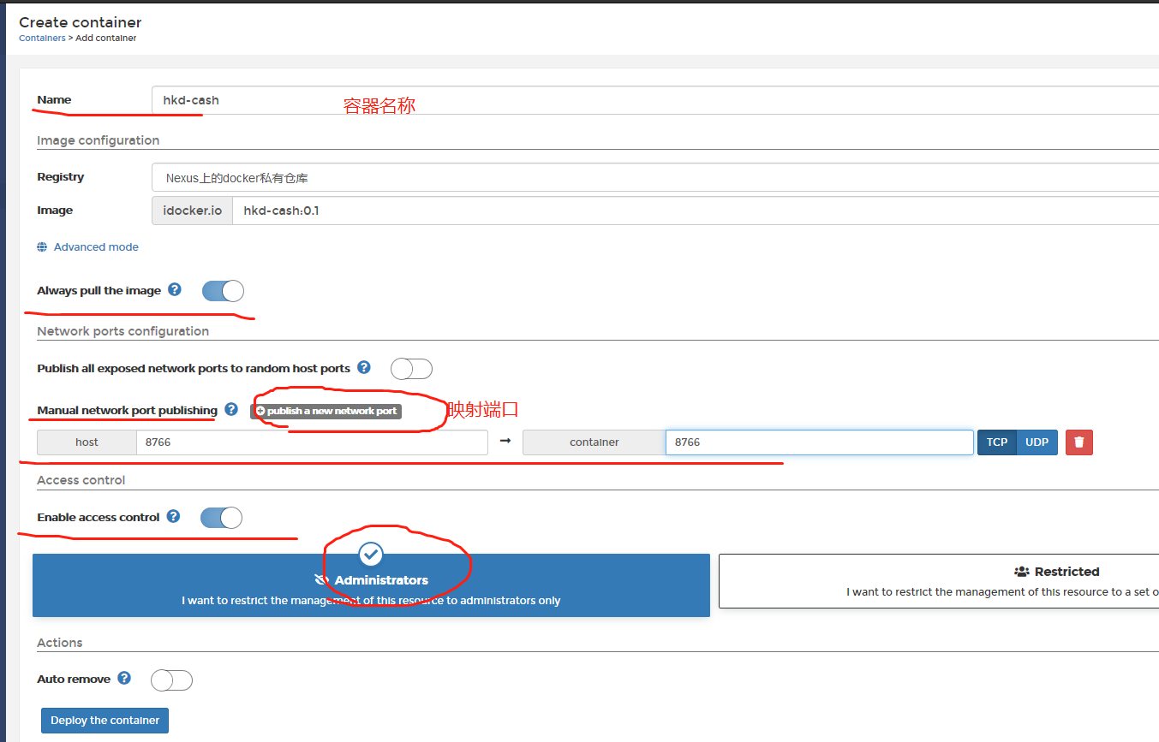The height and width of the screenshot is (742, 1159).
Task: Click the idocker.io registry prefix label
Action: (192, 211)
